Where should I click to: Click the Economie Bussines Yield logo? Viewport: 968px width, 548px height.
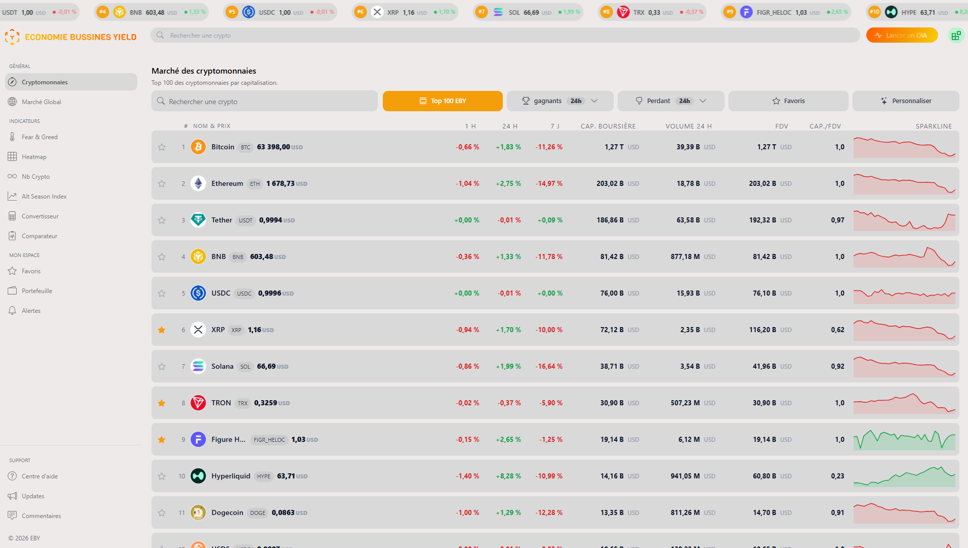71,37
